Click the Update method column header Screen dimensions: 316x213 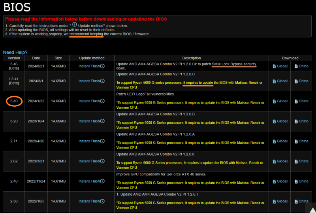pos(92,58)
